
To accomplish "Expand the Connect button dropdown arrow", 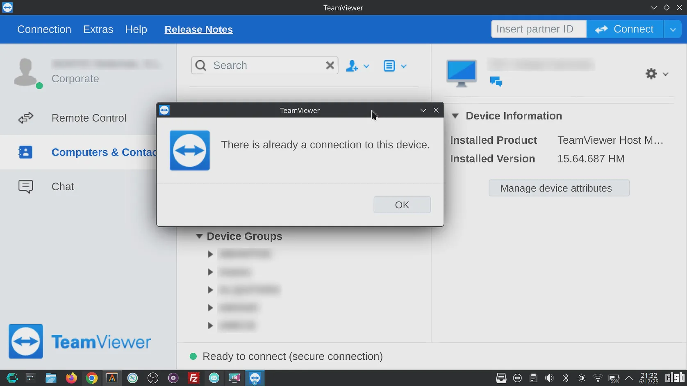I will [672, 29].
